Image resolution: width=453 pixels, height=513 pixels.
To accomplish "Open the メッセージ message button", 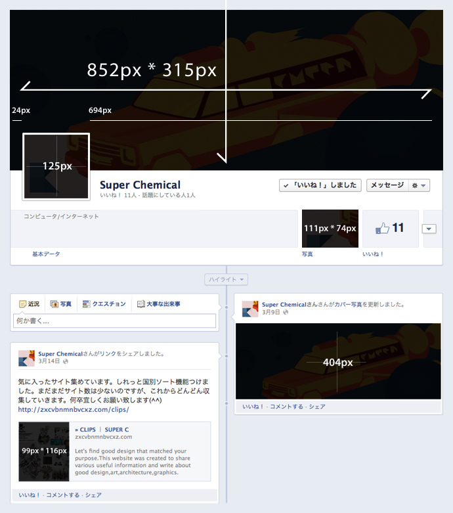I will [x=387, y=186].
